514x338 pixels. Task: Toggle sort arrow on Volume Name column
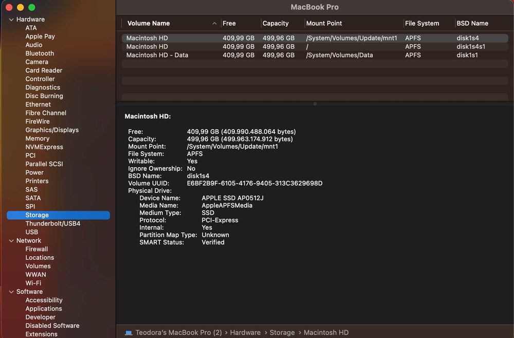pos(214,23)
